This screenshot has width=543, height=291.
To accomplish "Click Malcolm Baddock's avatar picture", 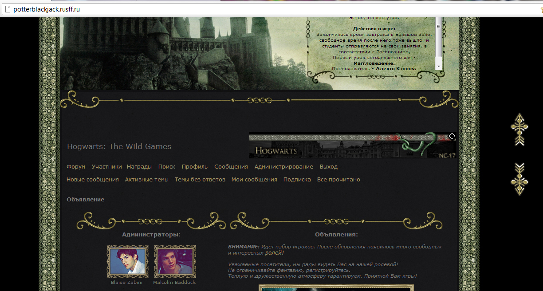I will [175, 261].
